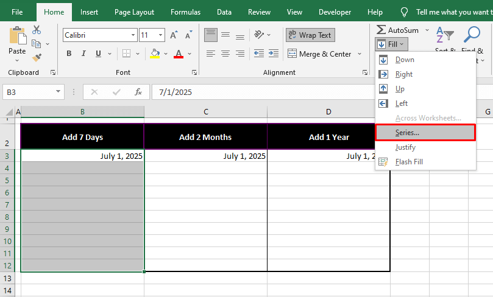
Task: Center text horizontally
Action: pyautogui.click(x=225, y=54)
